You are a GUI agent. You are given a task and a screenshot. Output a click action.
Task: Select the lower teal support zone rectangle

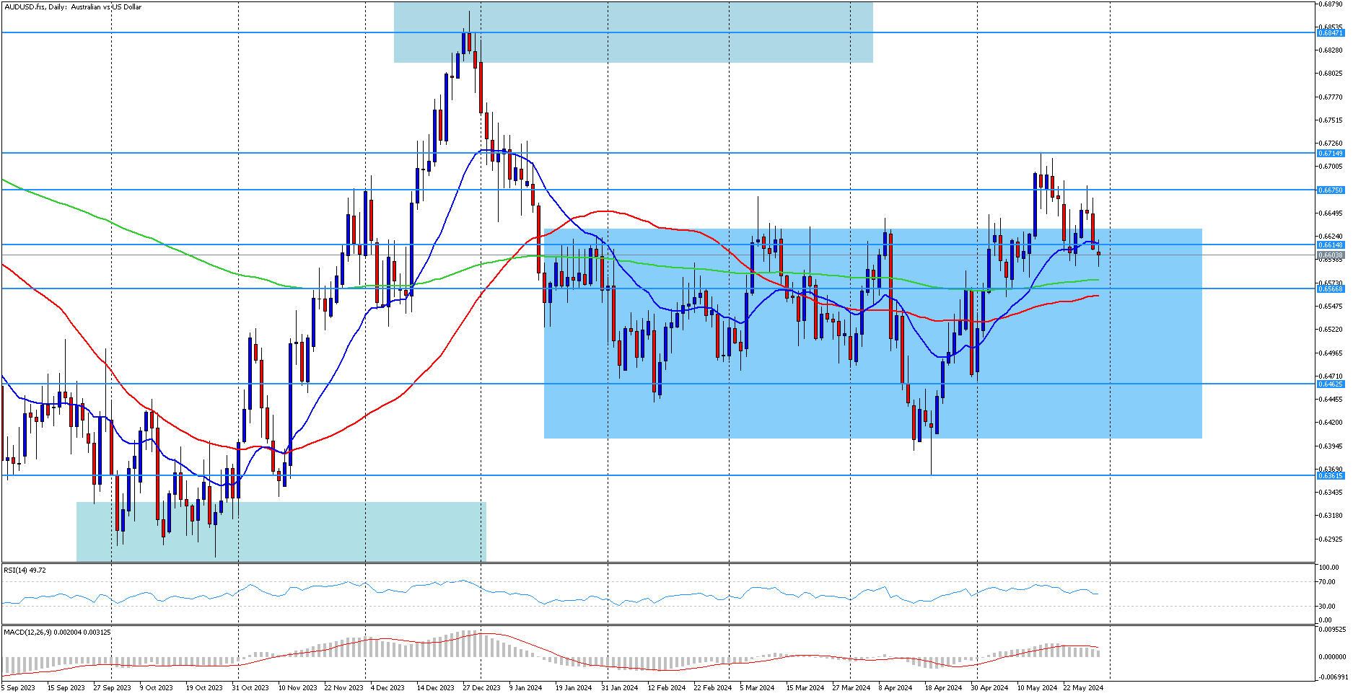(281, 532)
